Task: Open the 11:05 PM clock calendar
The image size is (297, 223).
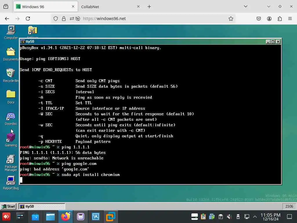Action: (270, 217)
